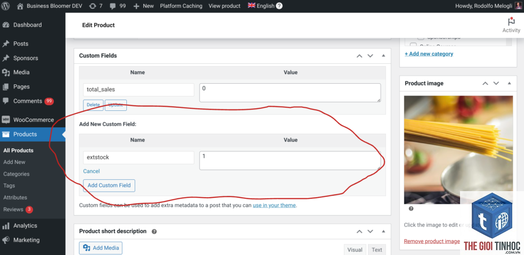Click the Pages icon in sidebar

click(x=6, y=86)
